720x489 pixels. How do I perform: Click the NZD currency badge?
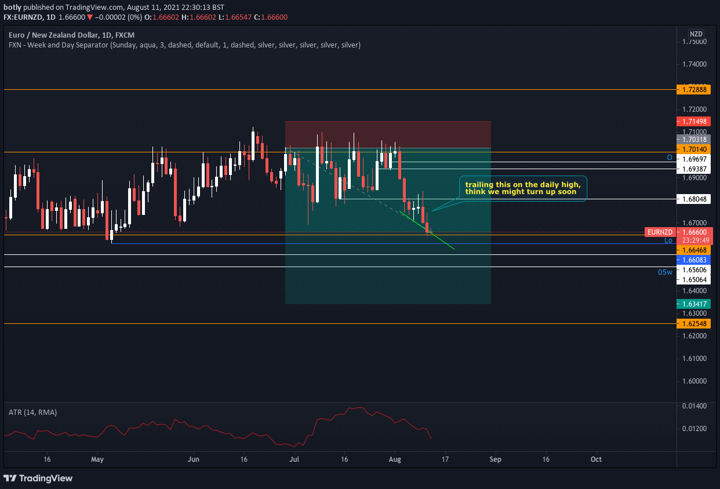(696, 34)
